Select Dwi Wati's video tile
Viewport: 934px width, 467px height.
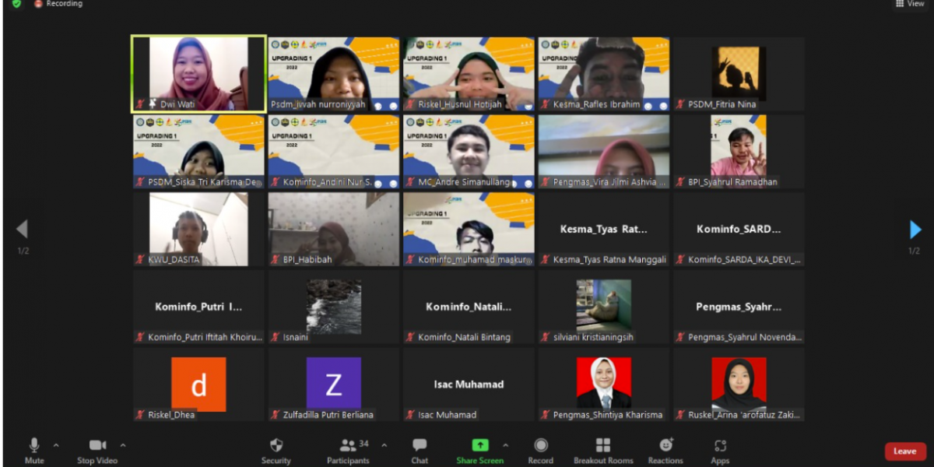[198, 73]
